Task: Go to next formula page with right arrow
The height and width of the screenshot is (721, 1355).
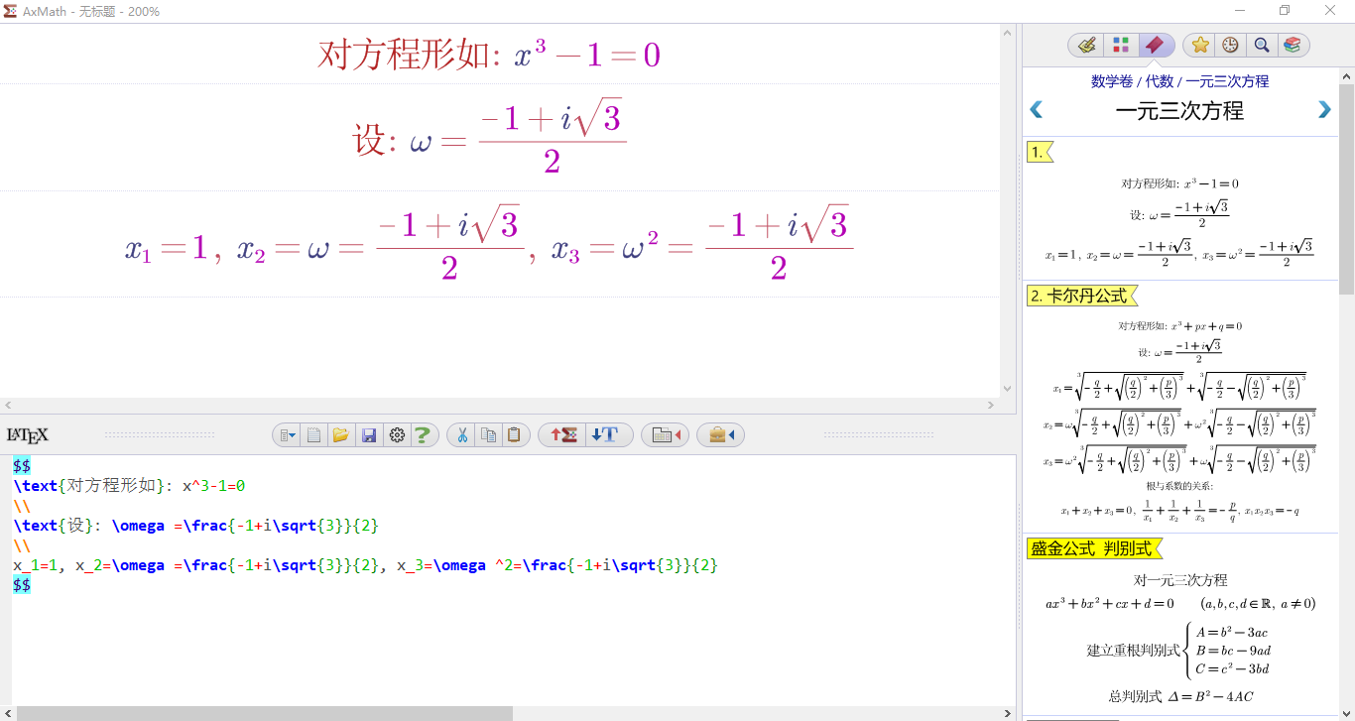Action: pos(1324,110)
